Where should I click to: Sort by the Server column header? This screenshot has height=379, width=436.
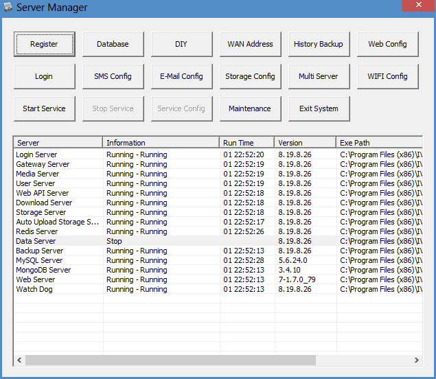[58, 143]
